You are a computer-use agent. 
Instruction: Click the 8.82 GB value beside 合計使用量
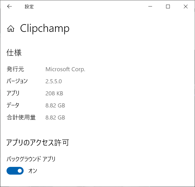point(55,118)
